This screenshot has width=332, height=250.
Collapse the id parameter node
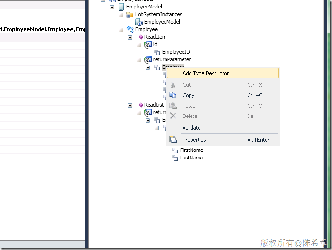139,45
